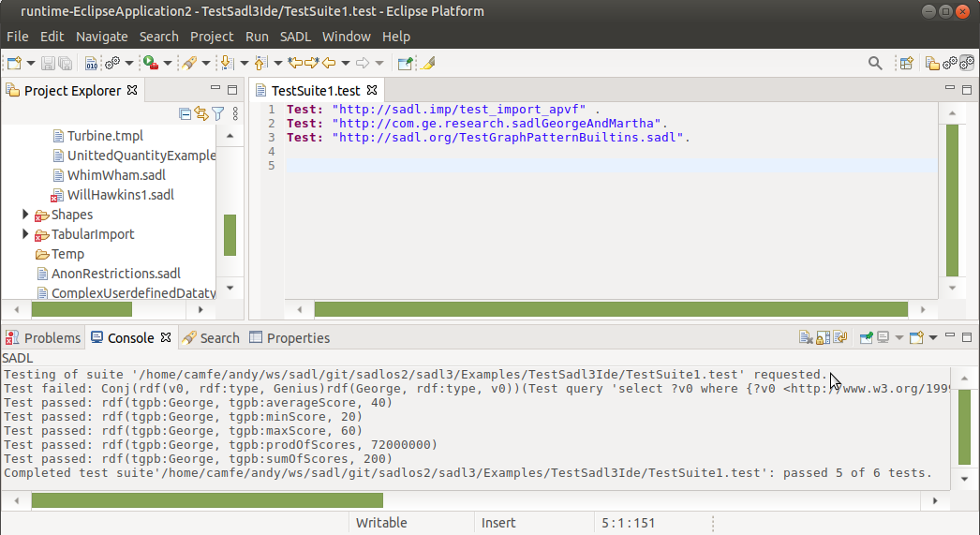Viewport: 980px width, 535px height.
Task: Click the Save icon in the toolbar
Action: (48, 63)
